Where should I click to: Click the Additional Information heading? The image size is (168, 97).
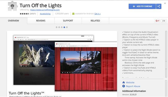click(134, 91)
